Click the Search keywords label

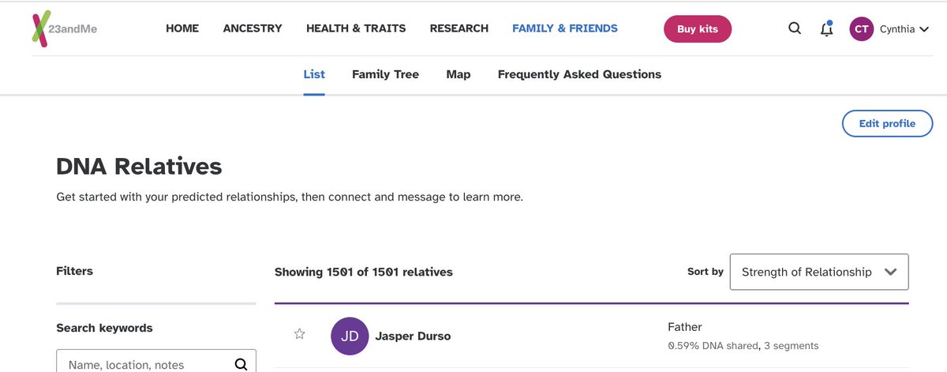point(104,328)
